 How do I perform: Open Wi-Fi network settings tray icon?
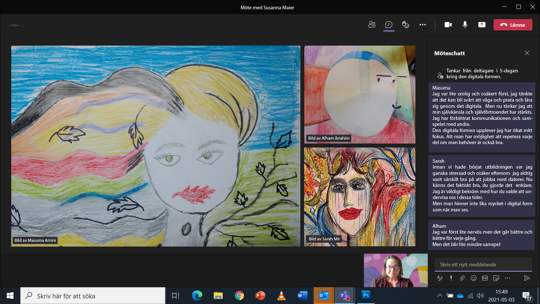(470, 296)
